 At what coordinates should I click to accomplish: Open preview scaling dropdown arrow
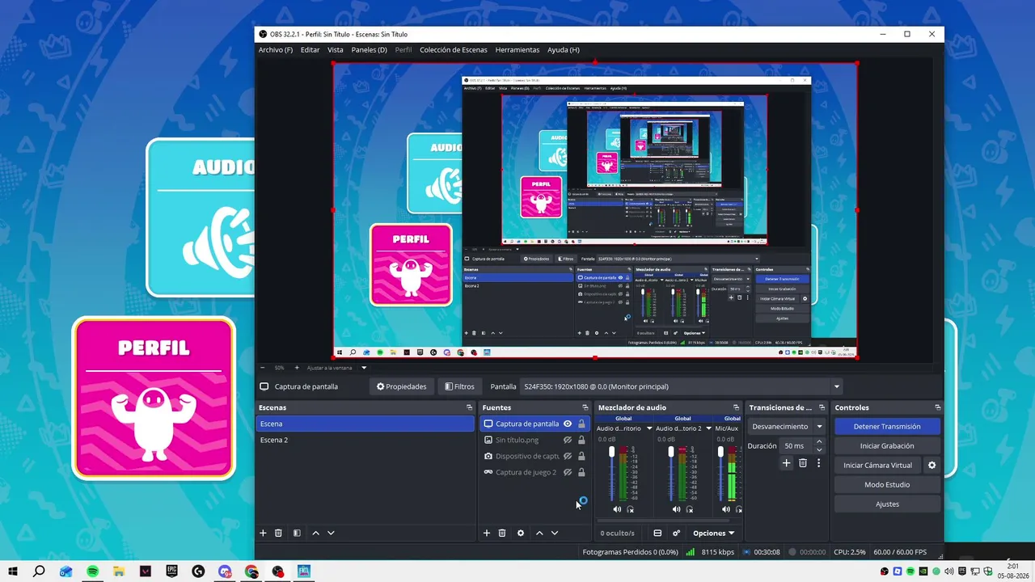point(364,368)
